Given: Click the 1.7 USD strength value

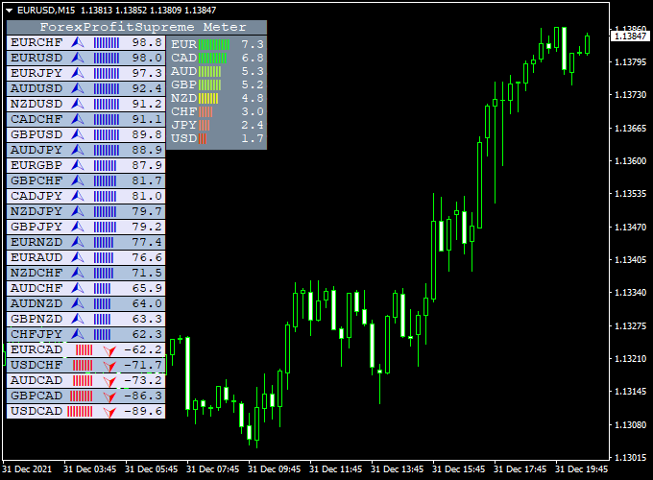Looking at the screenshot, I should click(x=253, y=138).
